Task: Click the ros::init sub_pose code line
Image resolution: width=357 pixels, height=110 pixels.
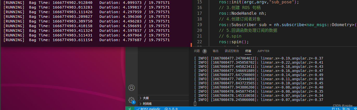Action: coord(259,2)
